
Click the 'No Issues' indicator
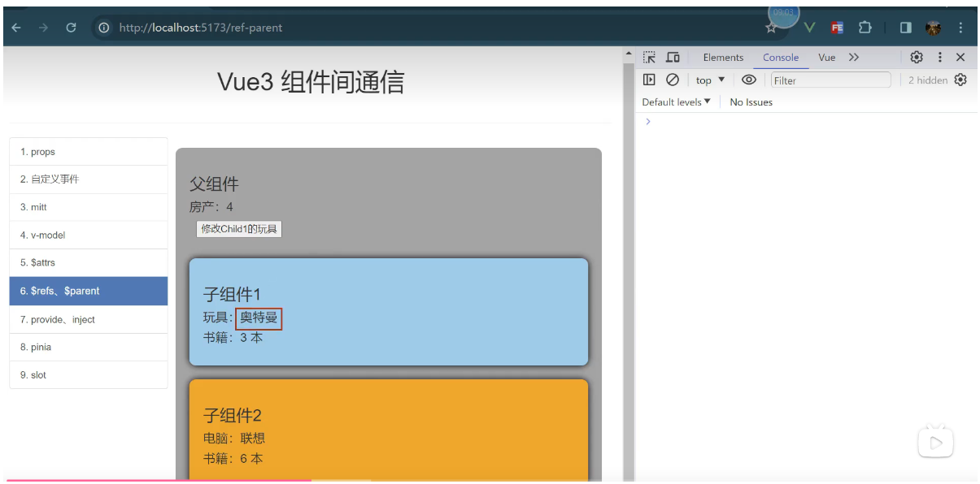[751, 102]
